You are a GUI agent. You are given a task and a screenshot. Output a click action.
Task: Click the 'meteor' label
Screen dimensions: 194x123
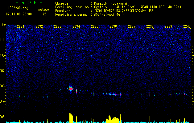(x=44, y=10)
